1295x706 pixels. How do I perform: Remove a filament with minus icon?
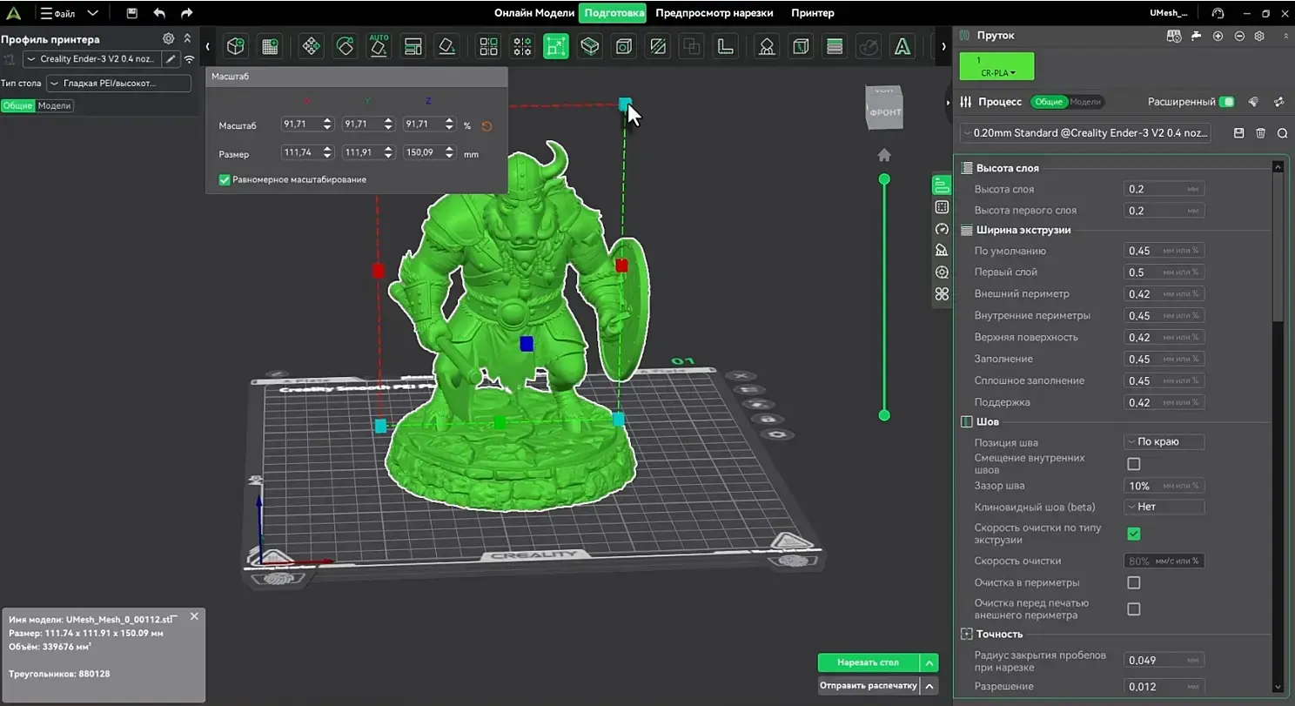(1239, 36)
